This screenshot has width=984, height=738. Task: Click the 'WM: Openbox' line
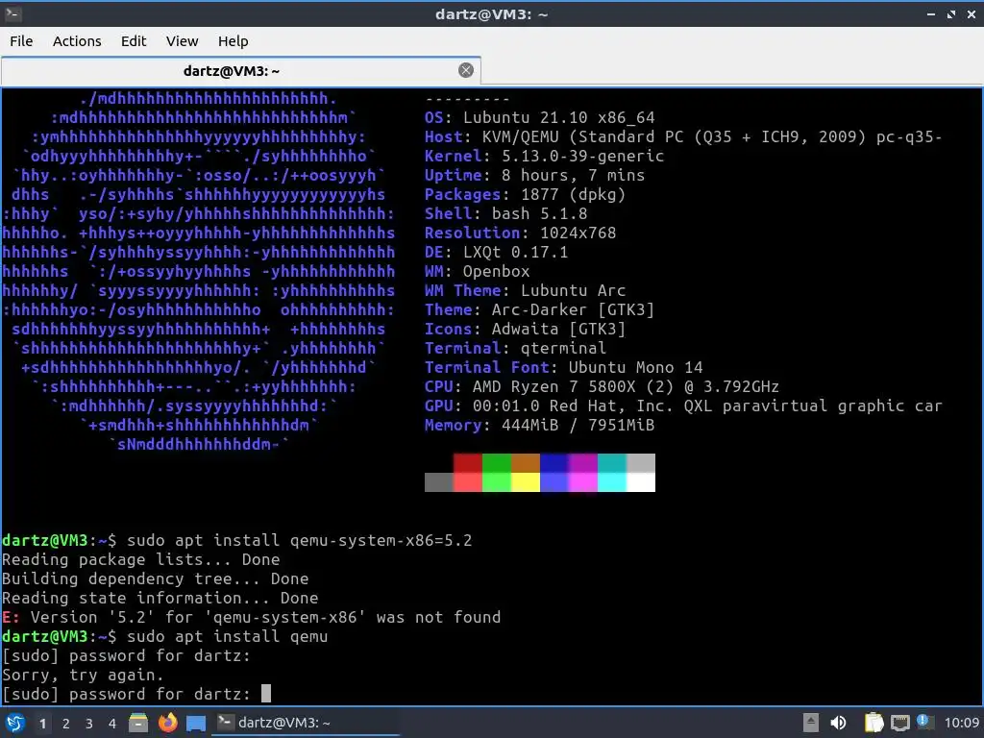coord(477,271)
